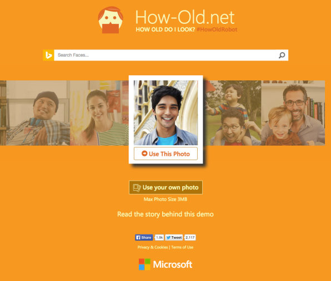Click the How-Old robot face logo
Viewport: 331px width, 281px height.
click(111, 20)
